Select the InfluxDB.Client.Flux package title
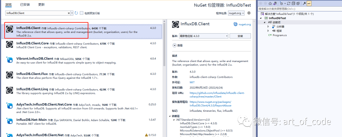Viewport: 342px width, 137px height. 32,74
